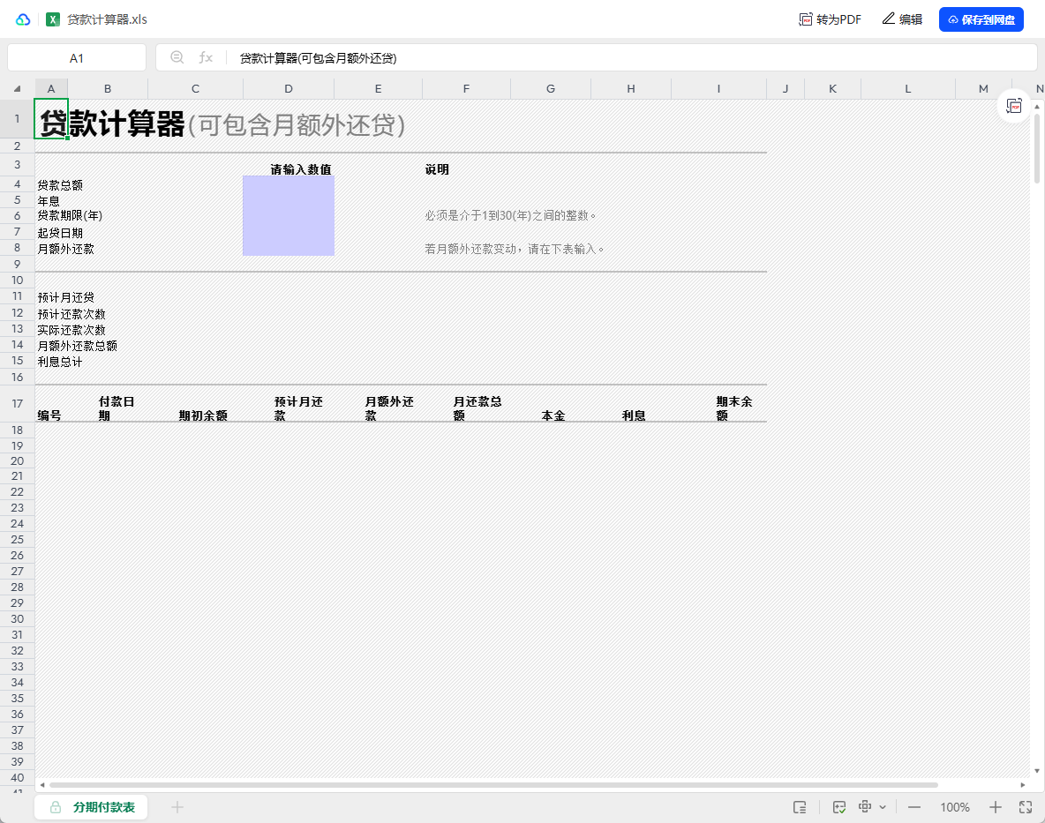Open the chevron next to the anchor icon

click(x=882, y=807)
